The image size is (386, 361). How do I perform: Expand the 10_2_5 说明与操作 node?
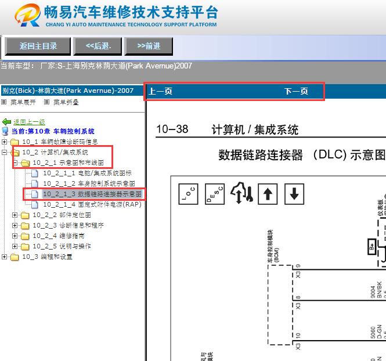(15, 246)
